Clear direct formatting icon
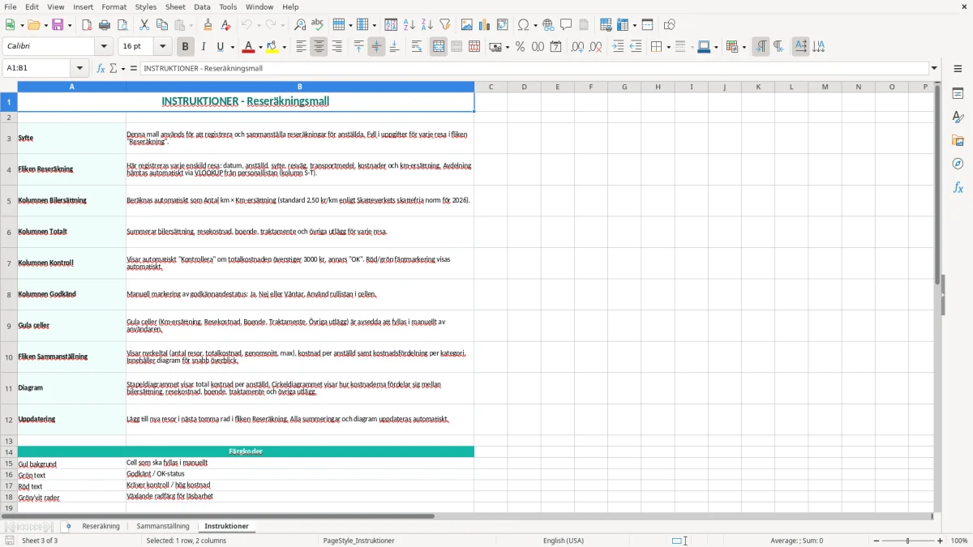Screen dimensions: 973x547 [225, 25]
